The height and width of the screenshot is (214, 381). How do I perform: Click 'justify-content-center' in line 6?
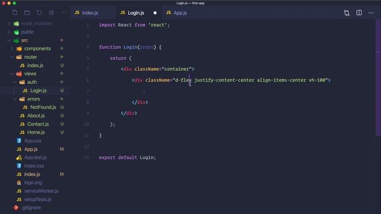[224, 80]
